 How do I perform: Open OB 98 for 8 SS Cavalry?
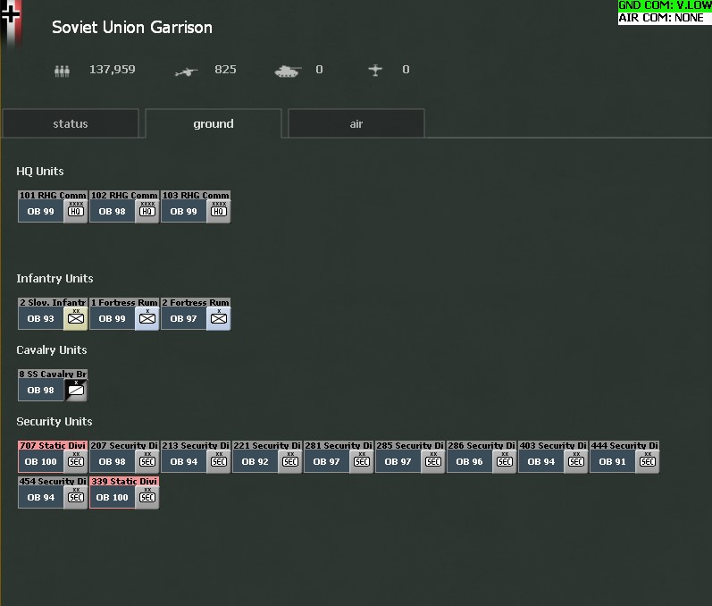[41, 391]
